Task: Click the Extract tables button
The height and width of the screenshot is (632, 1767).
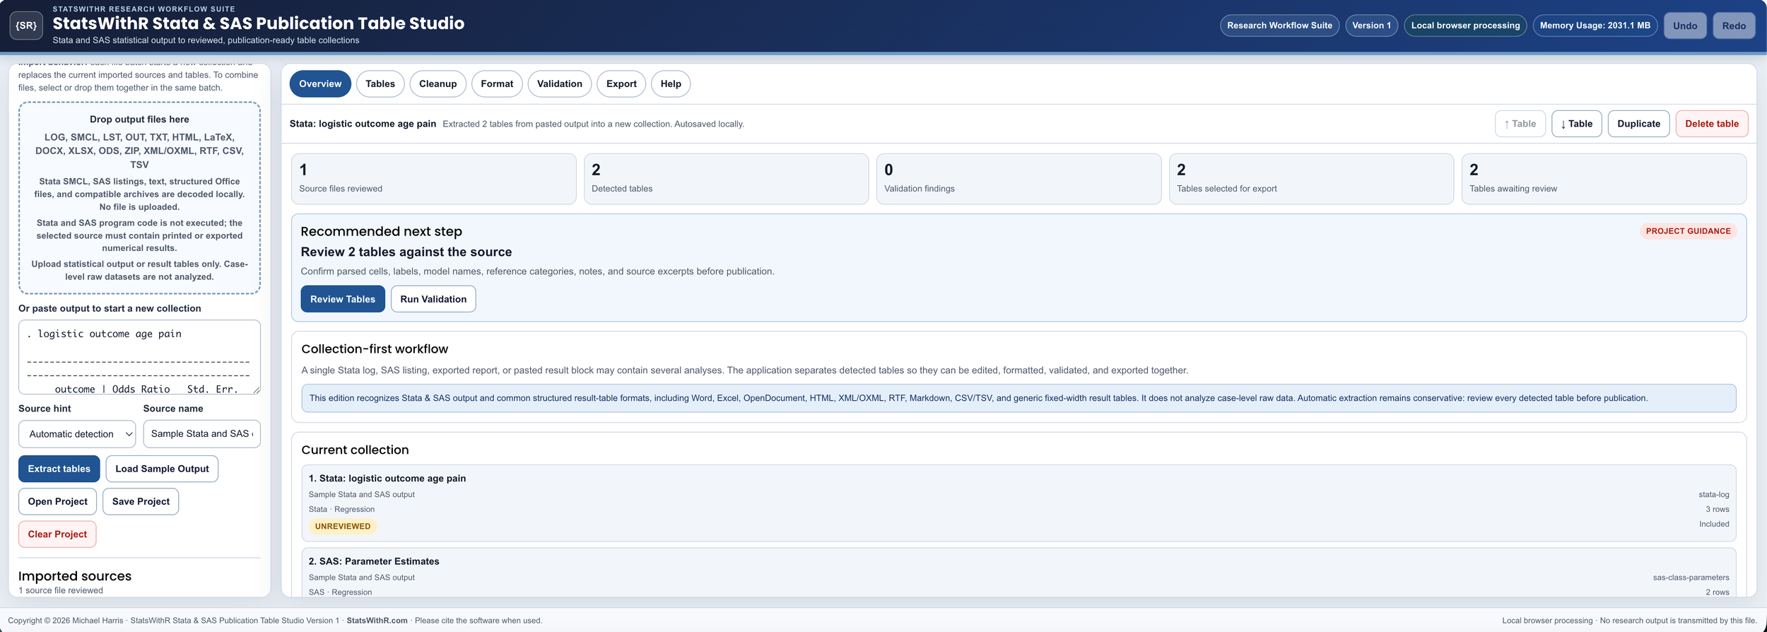Action: click(59, 469)
